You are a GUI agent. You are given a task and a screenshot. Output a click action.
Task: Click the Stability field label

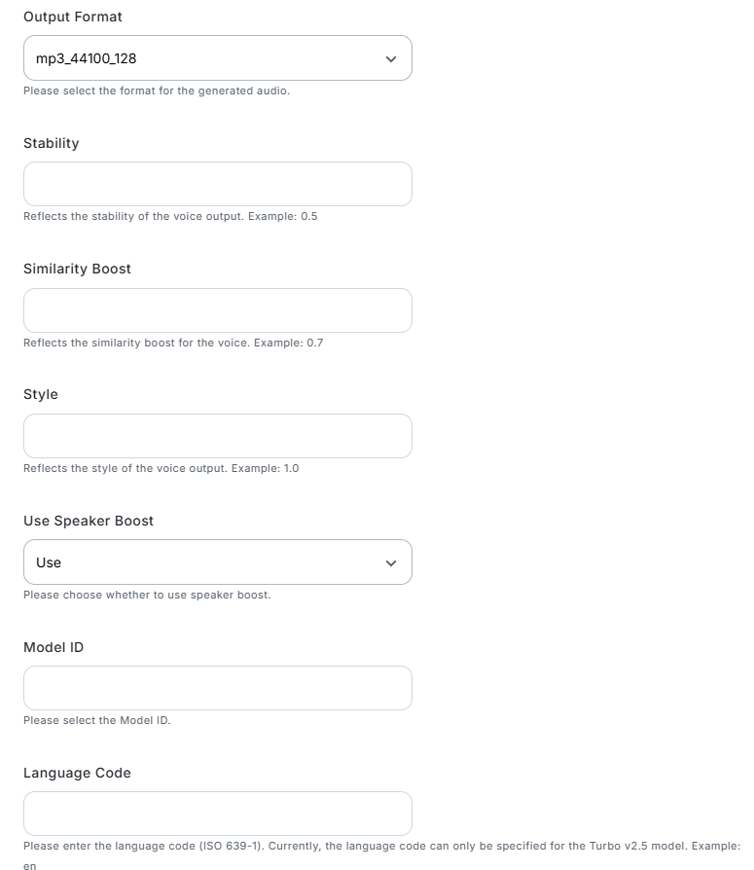[51, 144]
